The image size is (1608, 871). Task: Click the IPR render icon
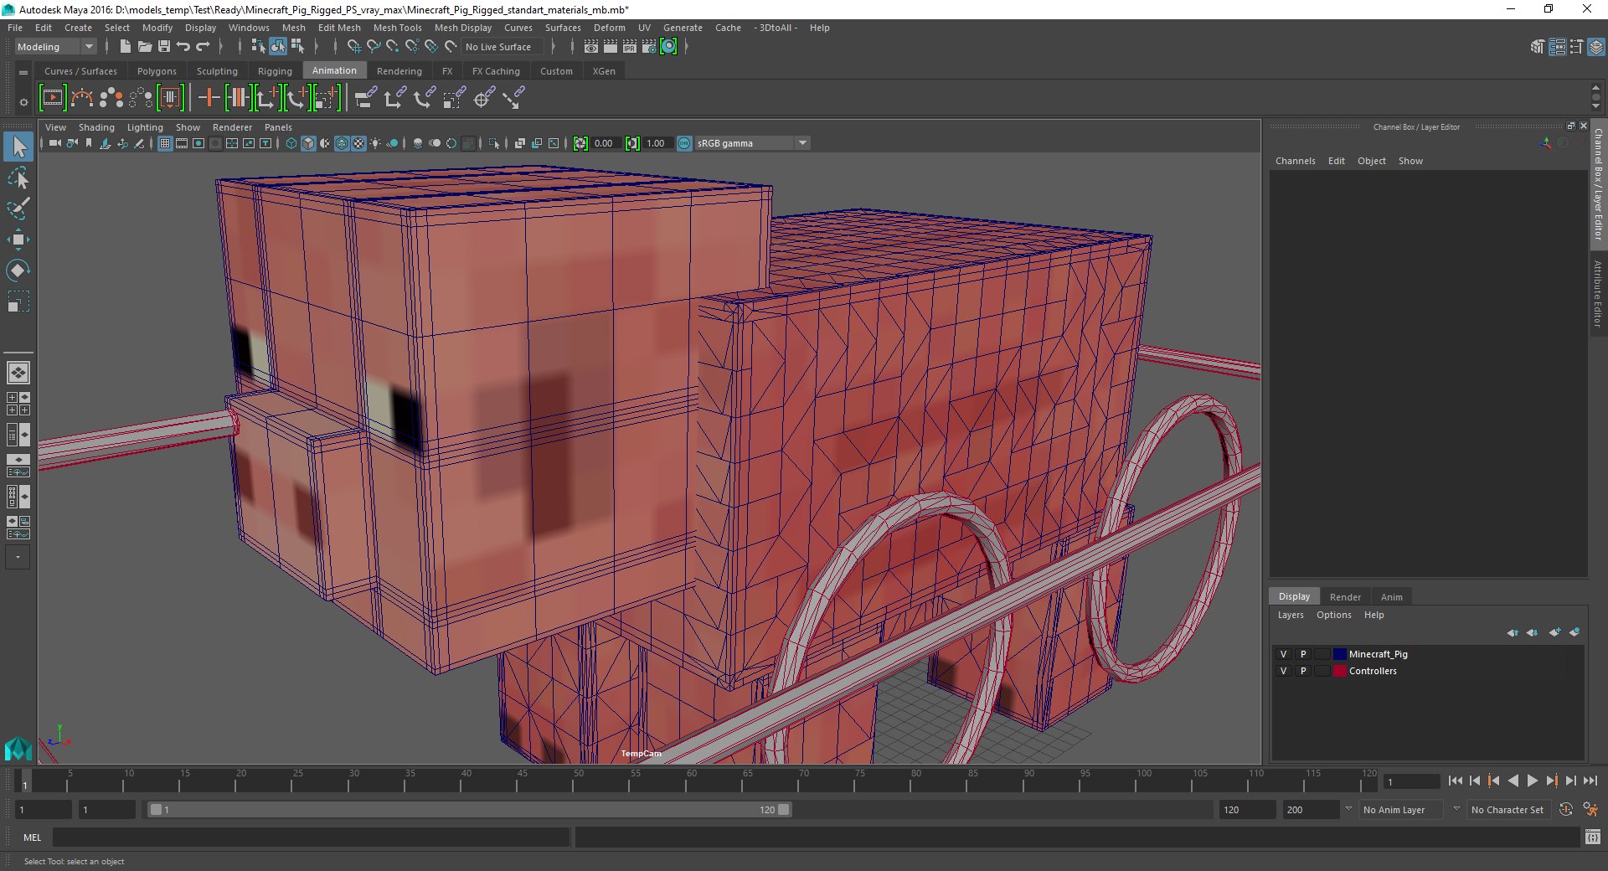tap(630, 47)
